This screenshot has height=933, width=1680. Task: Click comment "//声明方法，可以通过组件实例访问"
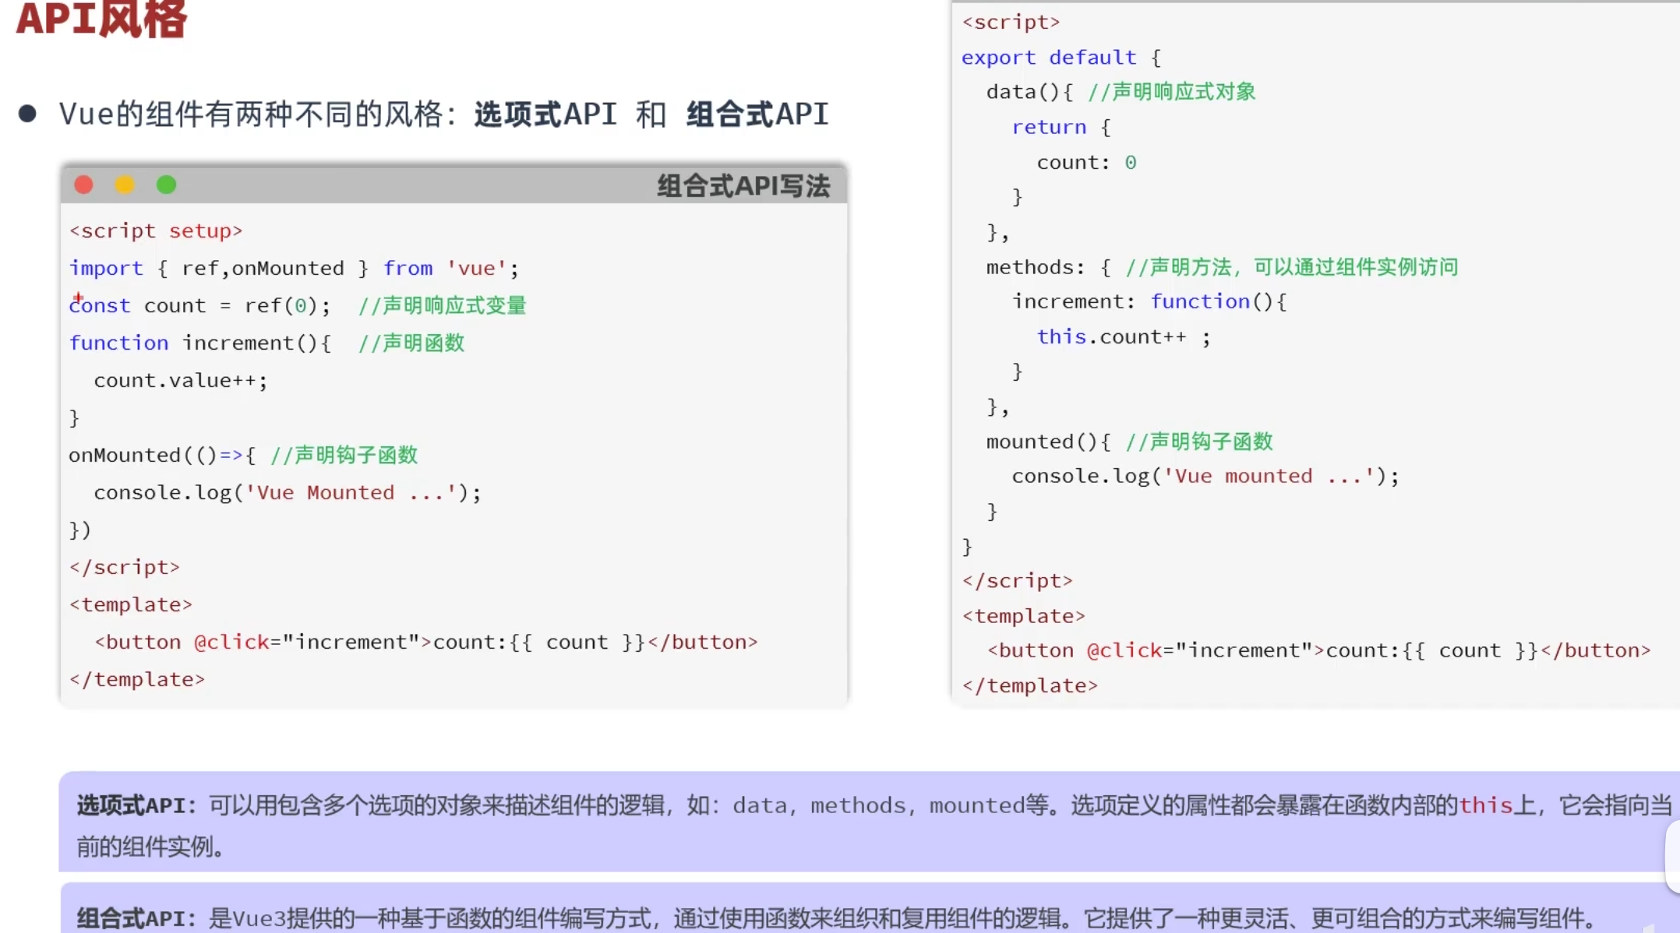click(1292, 267)
